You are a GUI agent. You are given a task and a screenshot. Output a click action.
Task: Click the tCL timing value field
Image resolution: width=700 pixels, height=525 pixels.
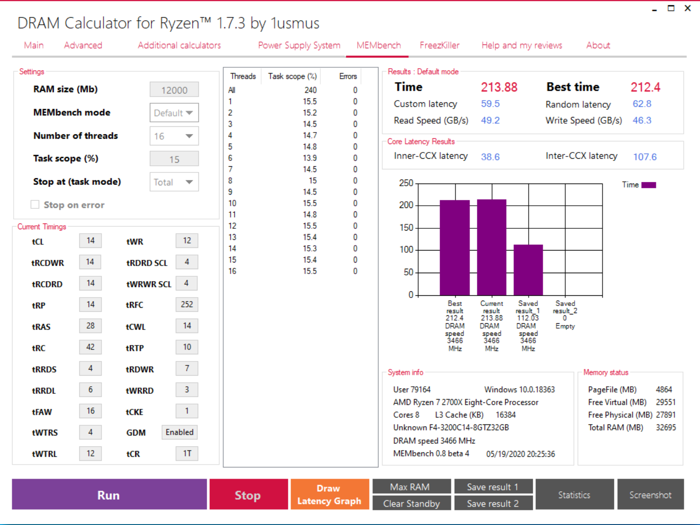[x=90, y=241]
